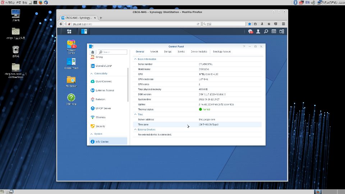Open the user account options icon
This screenshot has height=194, width=345.
(258, 32)
